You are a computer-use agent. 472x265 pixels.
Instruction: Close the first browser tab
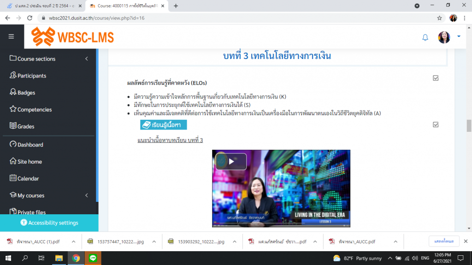pyautogui.click(x=80, y=6)
